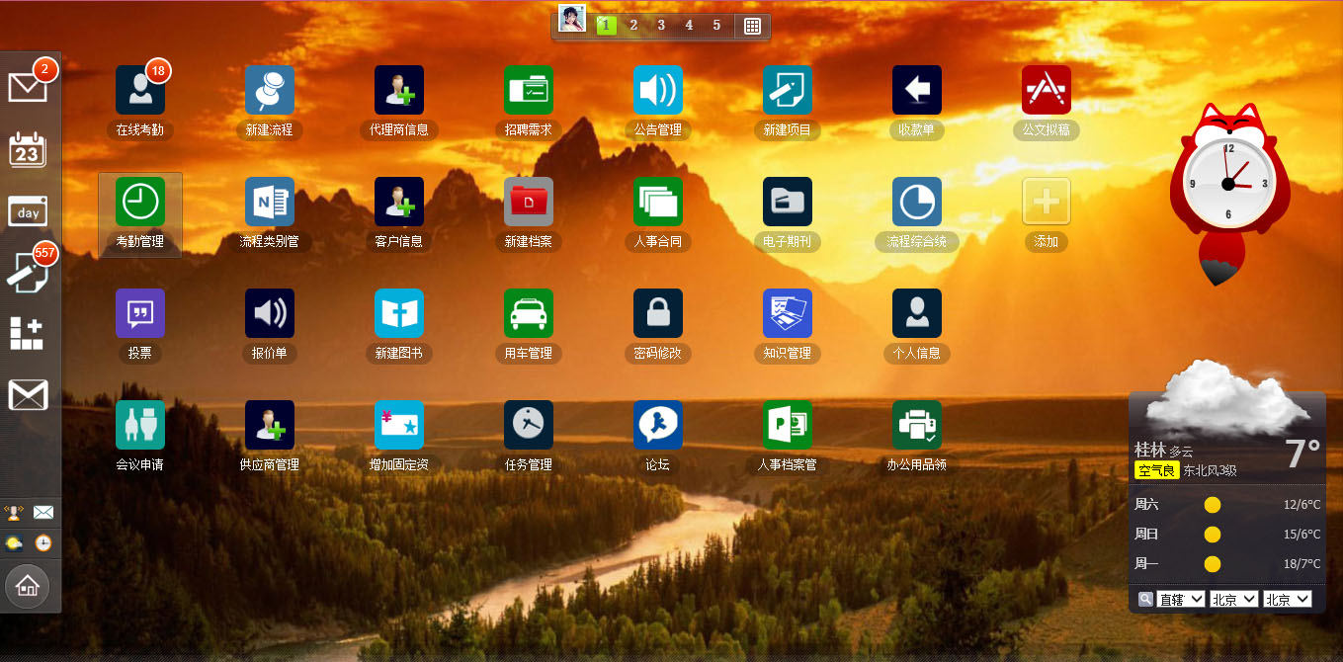Open the 论坛 running man icon
This screenshot has height=662, width=1343.
(x=658, y=425)
